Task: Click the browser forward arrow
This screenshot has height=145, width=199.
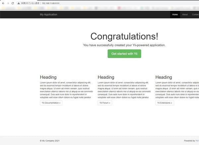Action: [x=8, y=3]
